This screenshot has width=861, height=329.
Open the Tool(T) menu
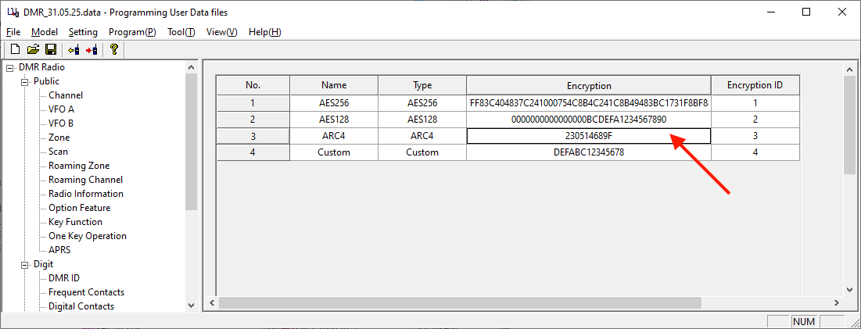point(181,32)
